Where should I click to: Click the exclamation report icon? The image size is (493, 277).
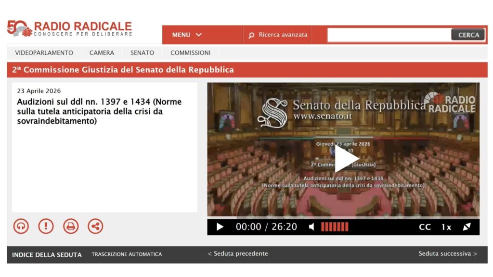click(x=46, y=226)
